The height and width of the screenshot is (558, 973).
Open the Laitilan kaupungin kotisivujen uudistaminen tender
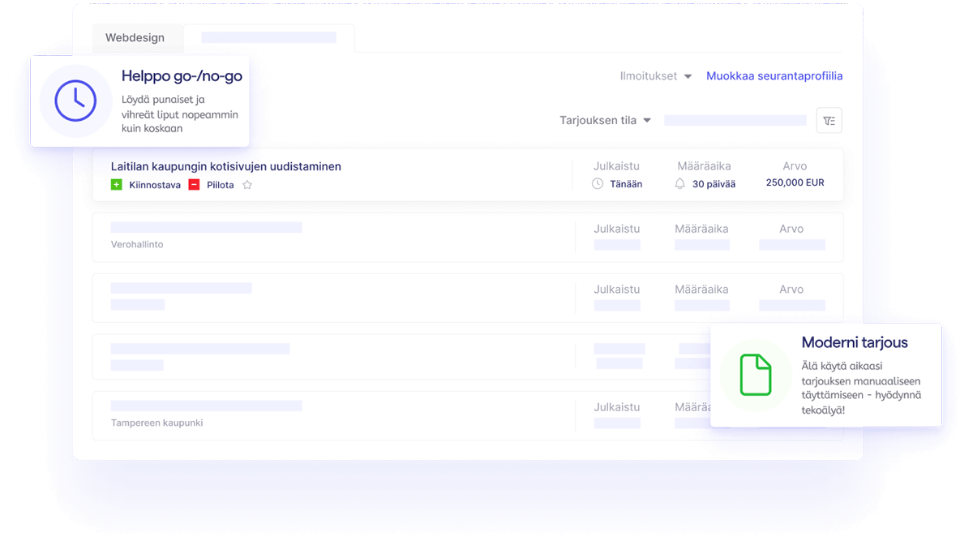click(225, 166)
